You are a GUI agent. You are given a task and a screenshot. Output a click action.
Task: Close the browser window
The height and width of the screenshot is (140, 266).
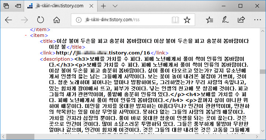tap(257, 6)
